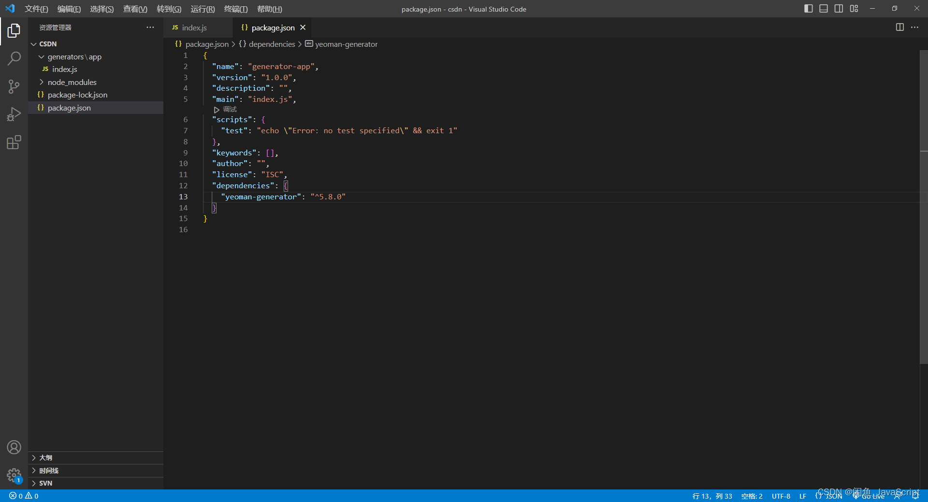Collapse the generators\app folder
928x502 pixels.
[96, 57]
